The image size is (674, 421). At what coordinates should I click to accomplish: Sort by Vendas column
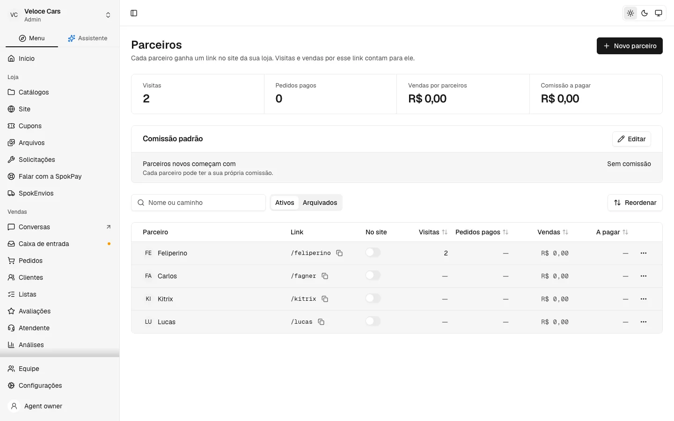[x=553, y=232]
